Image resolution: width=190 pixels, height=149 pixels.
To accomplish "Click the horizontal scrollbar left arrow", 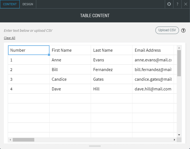I will 11,140.
